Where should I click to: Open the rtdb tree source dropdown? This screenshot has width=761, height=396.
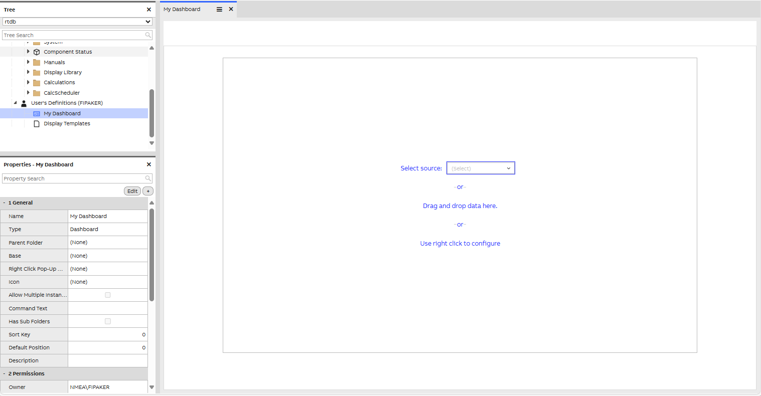[x=147, y=22]
